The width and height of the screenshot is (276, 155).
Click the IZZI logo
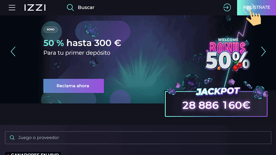tap(35, 8)
